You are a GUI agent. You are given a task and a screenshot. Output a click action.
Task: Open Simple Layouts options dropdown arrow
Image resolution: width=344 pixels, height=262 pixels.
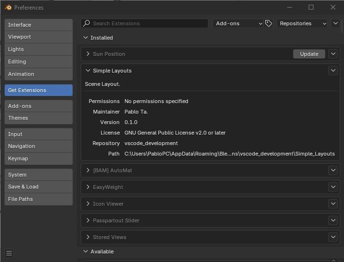[x=333, y=71]
